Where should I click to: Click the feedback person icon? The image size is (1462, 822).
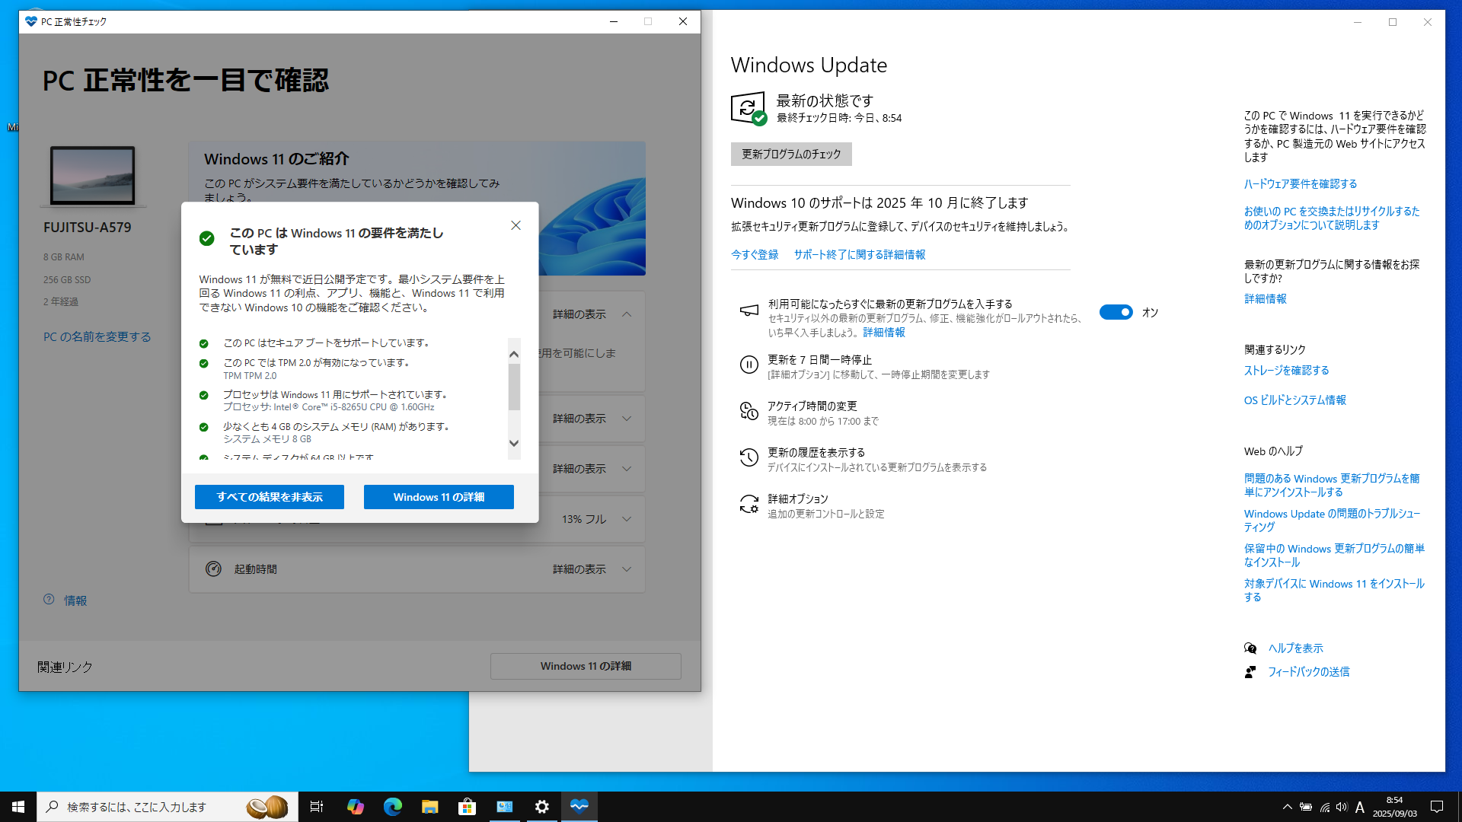click(1250, 671)
